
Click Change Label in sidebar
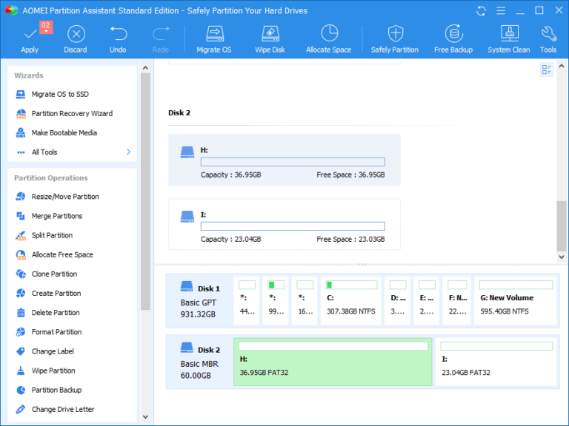tap(53, 351)
